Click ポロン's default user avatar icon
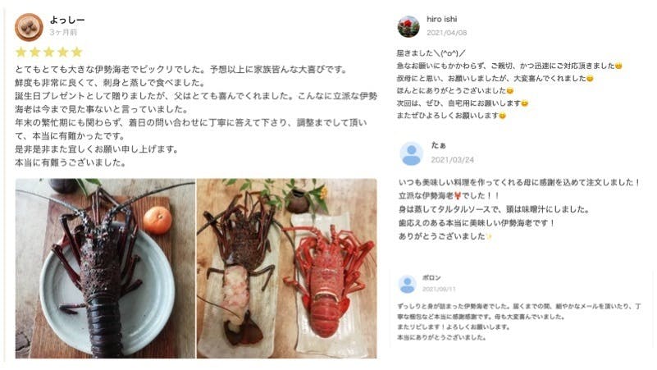657x370 pixels. click(407, 285)
